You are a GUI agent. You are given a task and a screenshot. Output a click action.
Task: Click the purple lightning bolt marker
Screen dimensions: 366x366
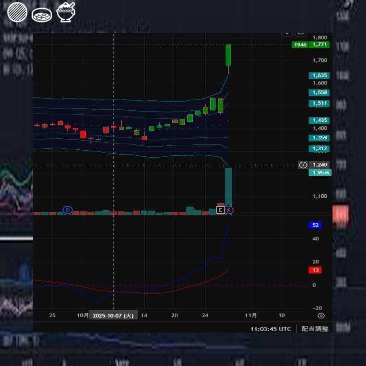(229, 210)
